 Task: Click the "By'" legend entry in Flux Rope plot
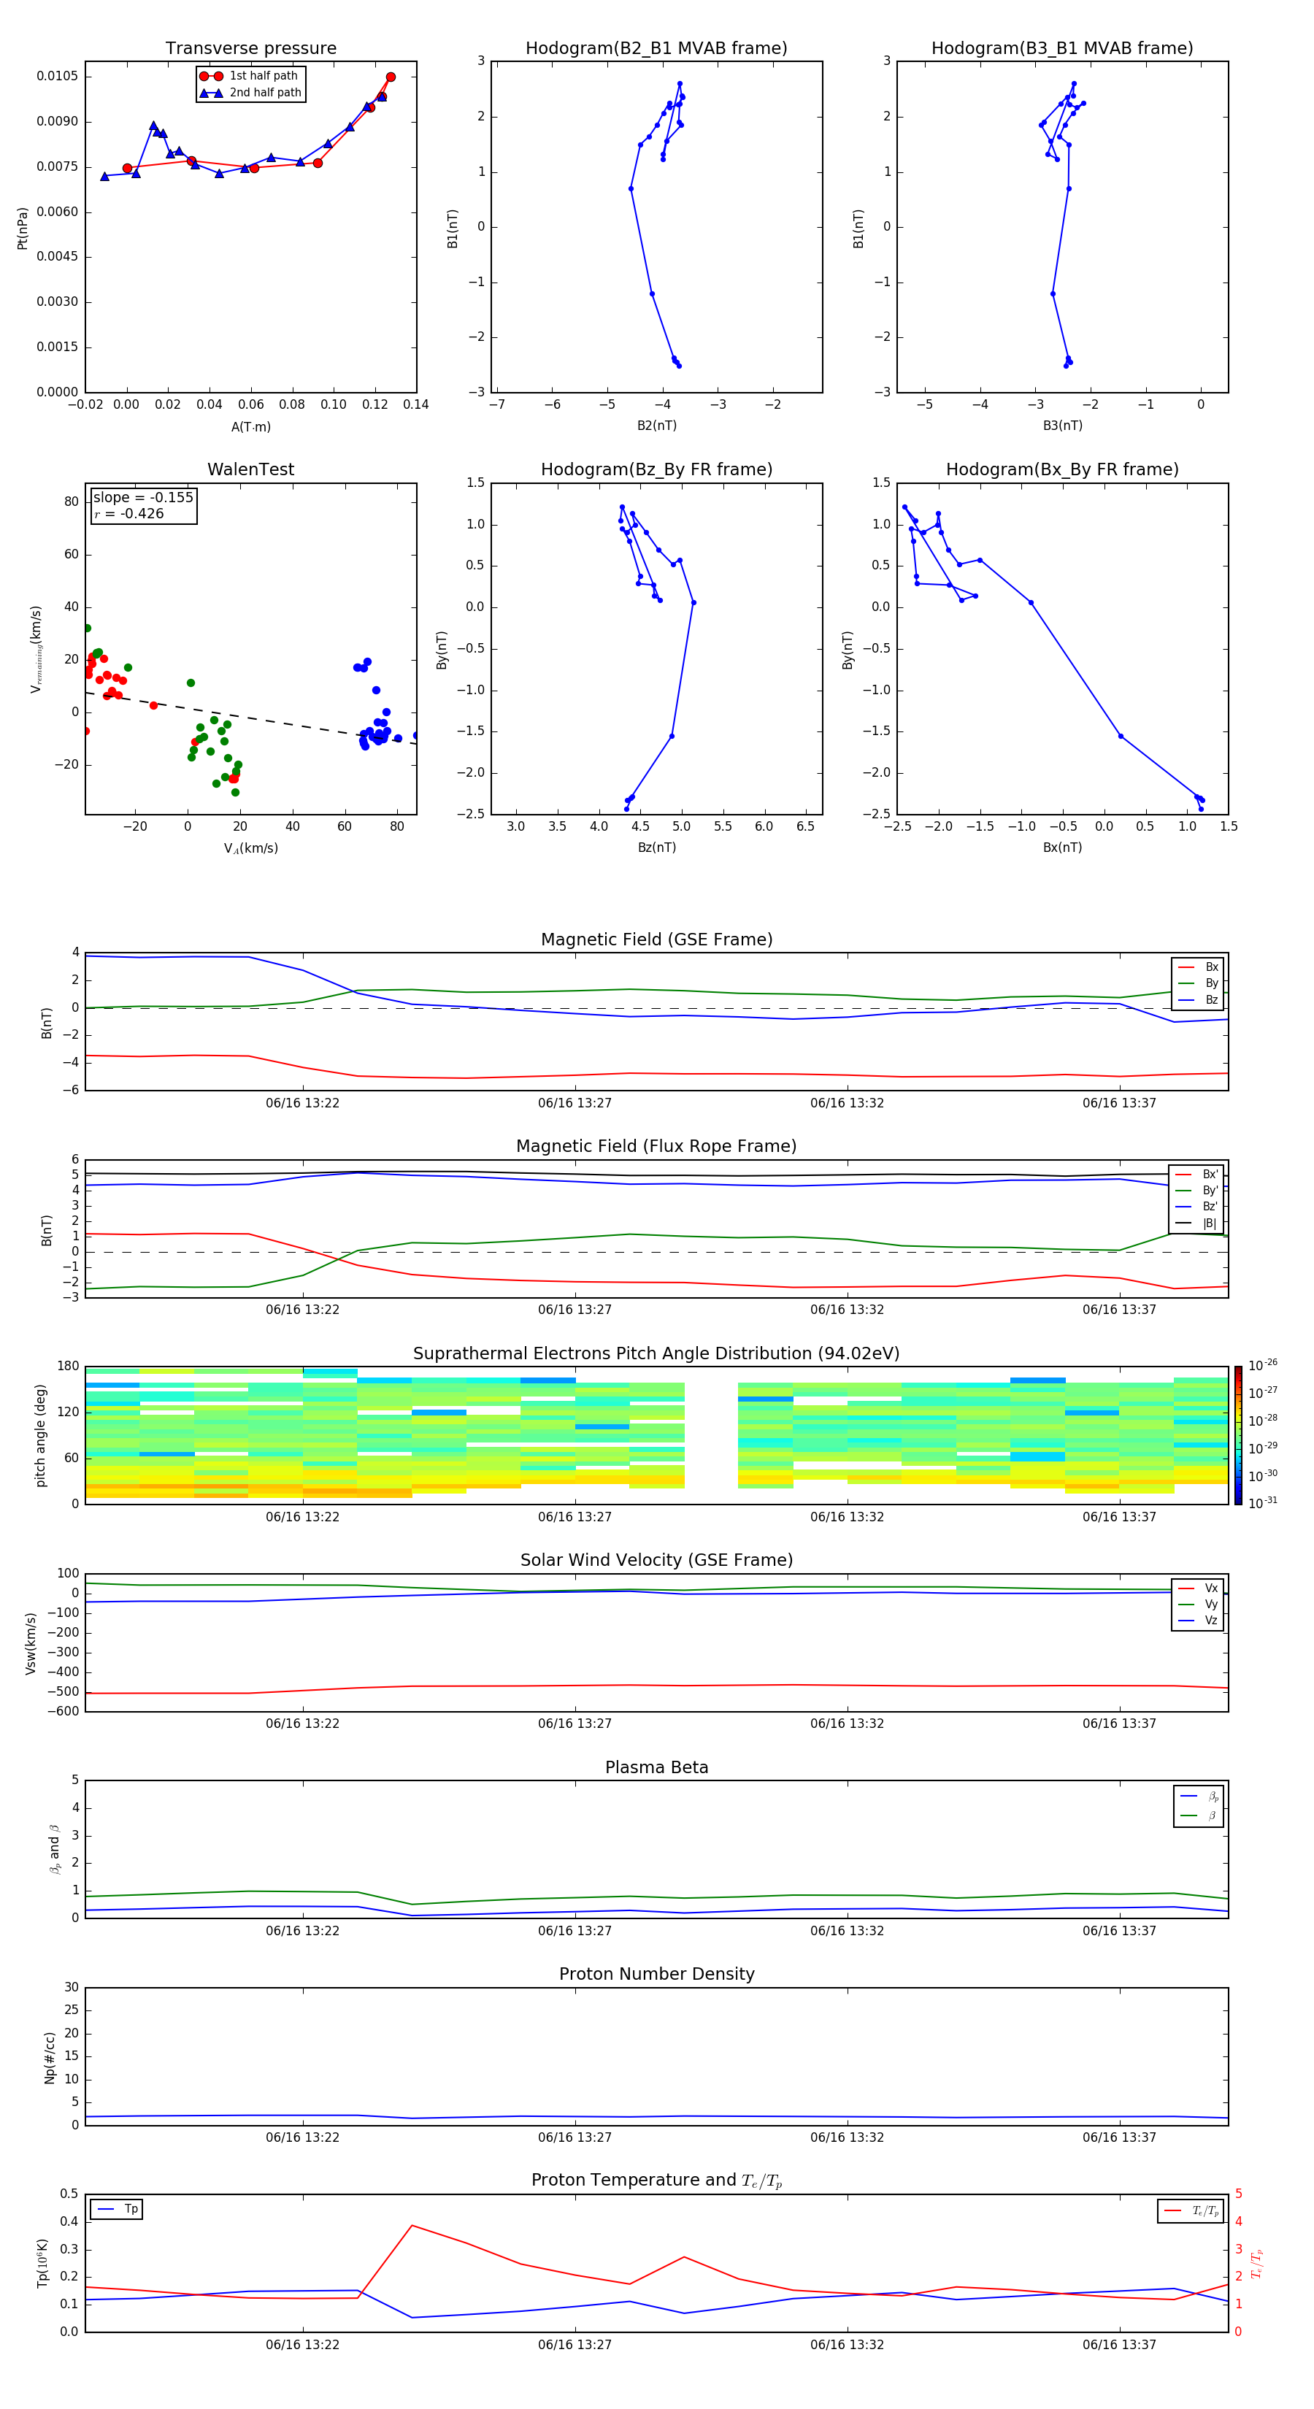(x=1197, y=1191)
